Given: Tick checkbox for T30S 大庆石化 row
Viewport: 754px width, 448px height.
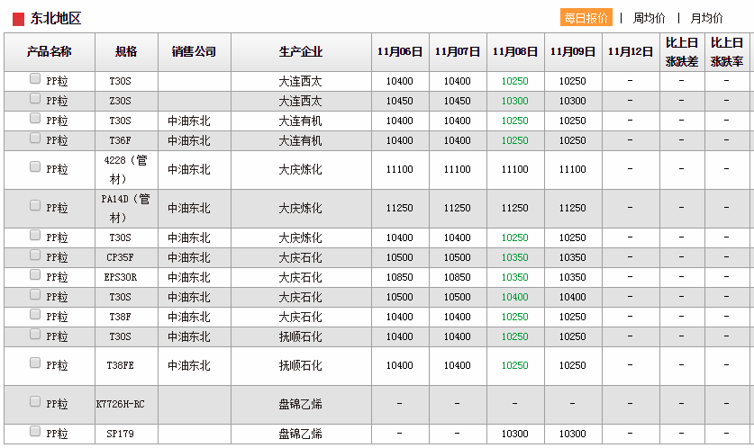Looking at the screenshot, I should [35, 294].
